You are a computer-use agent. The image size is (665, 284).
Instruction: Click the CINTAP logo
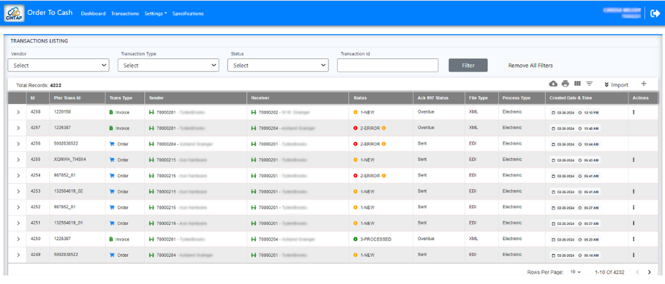(x=13, y=13)
